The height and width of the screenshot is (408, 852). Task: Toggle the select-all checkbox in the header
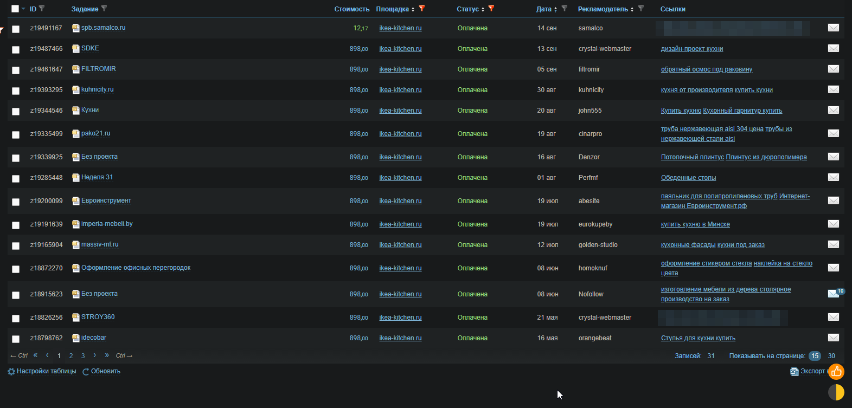(x=15, y=9)
